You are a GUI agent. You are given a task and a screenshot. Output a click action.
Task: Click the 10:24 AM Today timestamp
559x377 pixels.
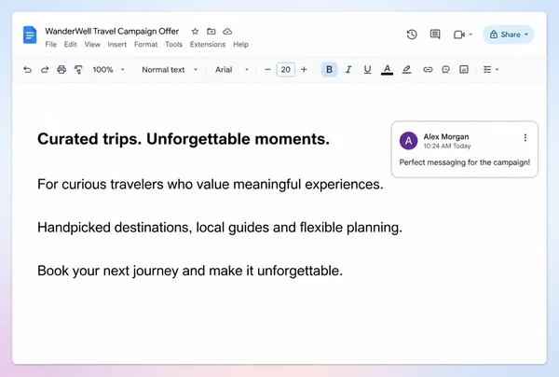447,146
